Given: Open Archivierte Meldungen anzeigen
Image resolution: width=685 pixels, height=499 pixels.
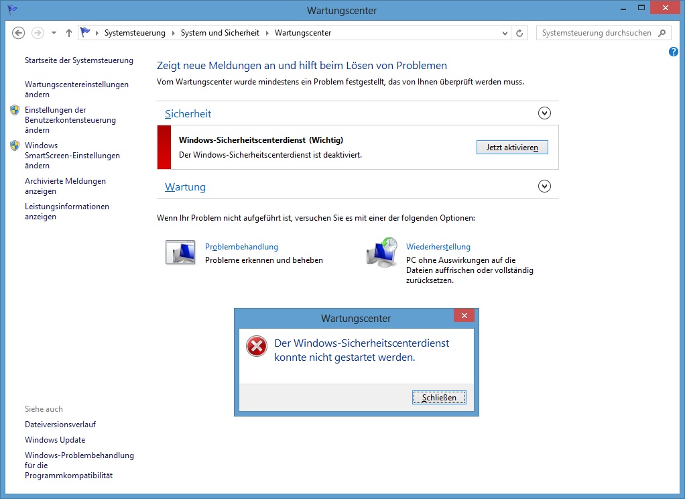Looking at the screenshot, I should (x=65, y=186).
